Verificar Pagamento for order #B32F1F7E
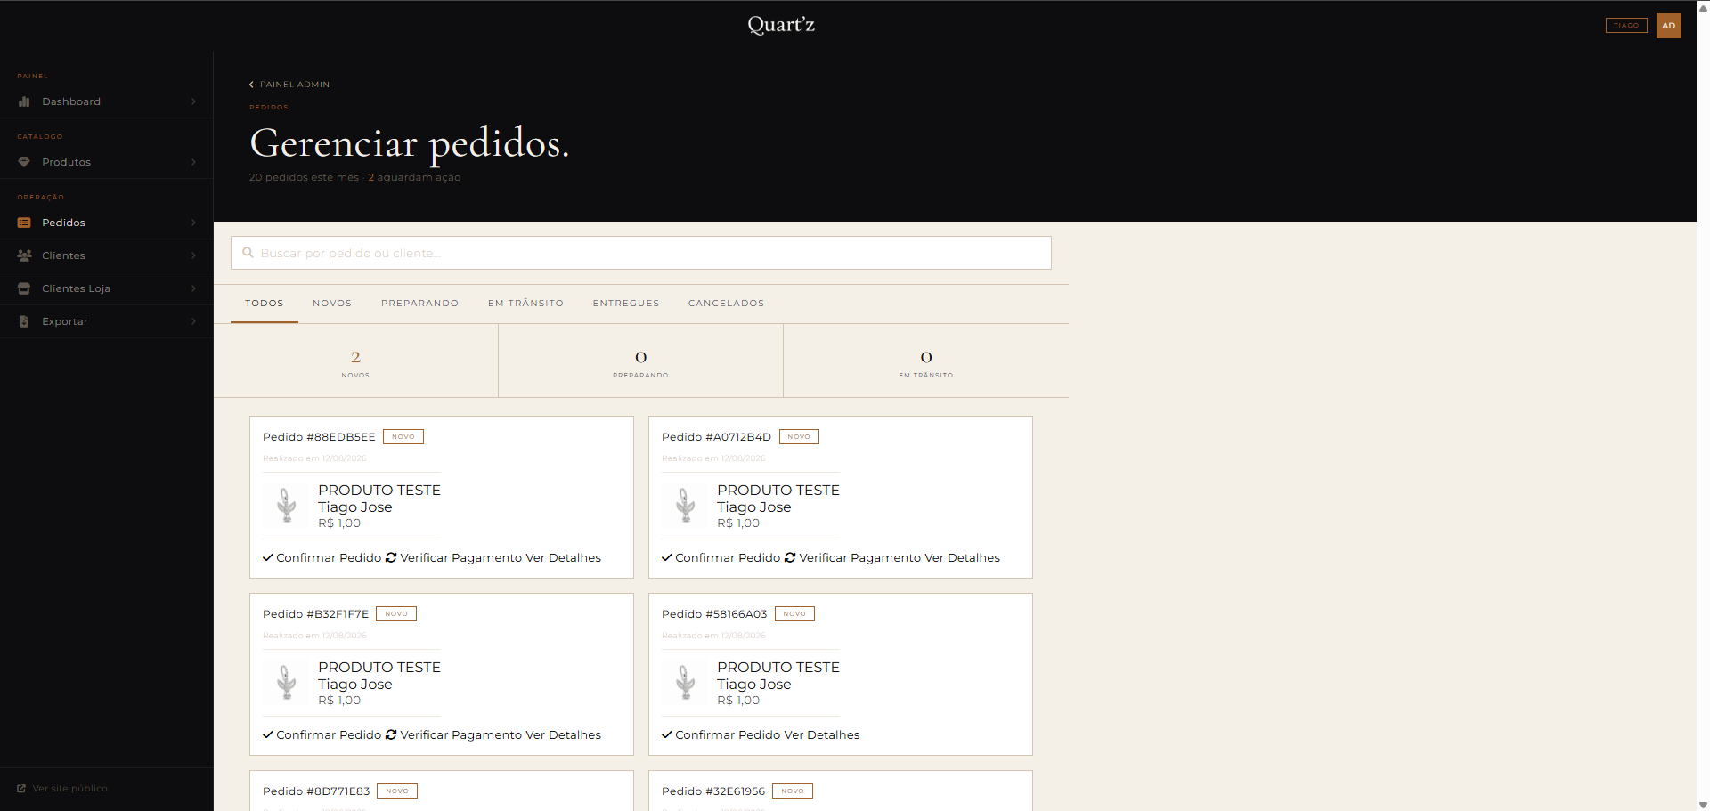This screenshot has width=1710, height=811. point(453,734)
